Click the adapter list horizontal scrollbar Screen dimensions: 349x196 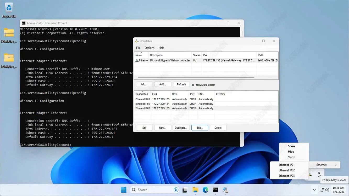coord(196,77)
